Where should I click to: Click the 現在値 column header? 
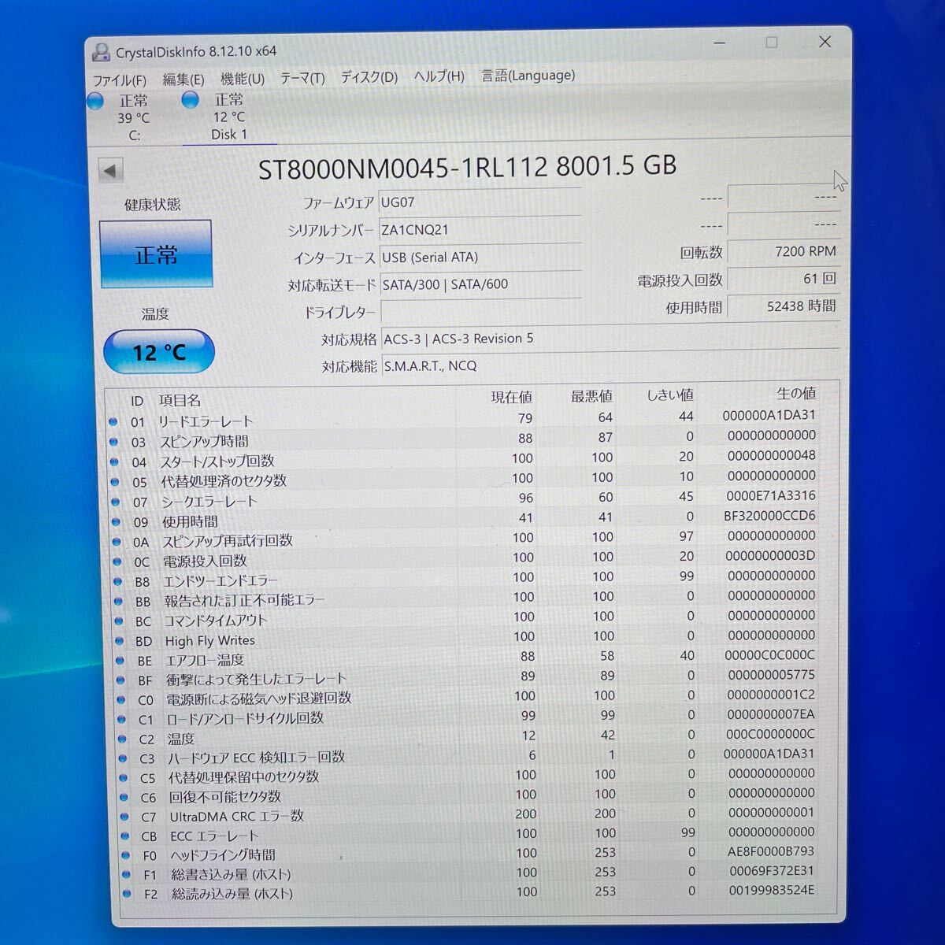[511, 397]
